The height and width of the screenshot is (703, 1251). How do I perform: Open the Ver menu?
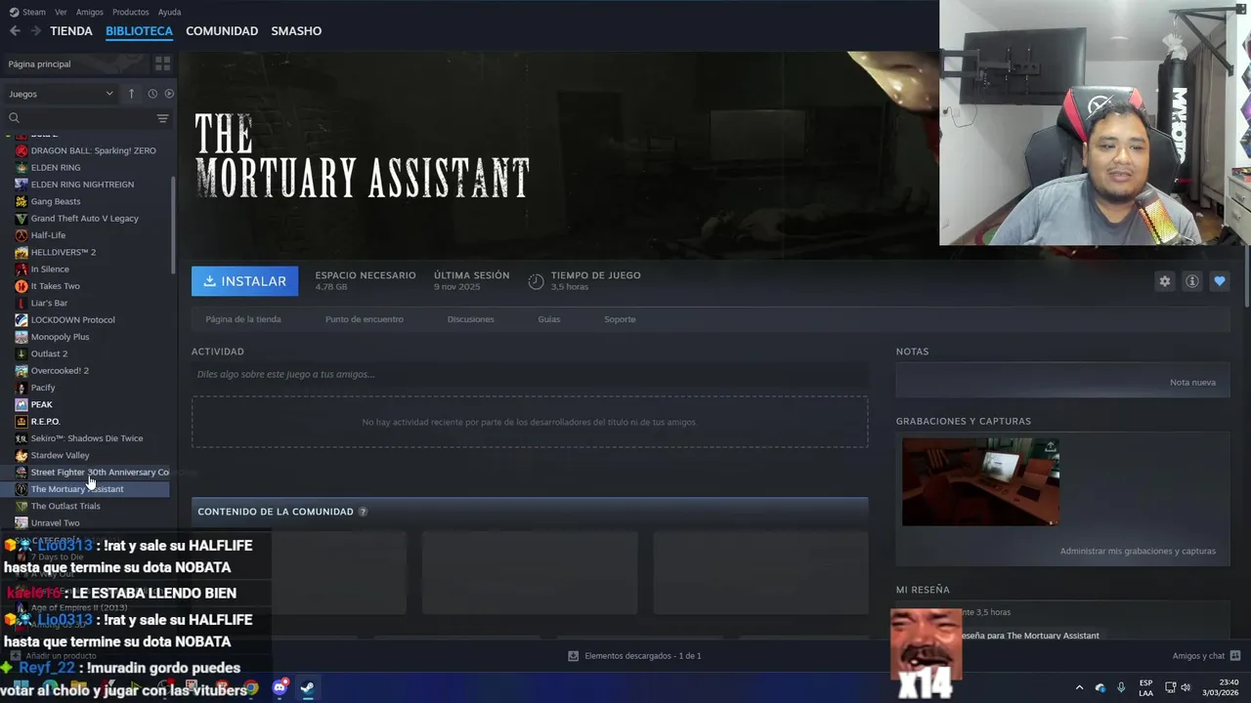tap(61, 12)
